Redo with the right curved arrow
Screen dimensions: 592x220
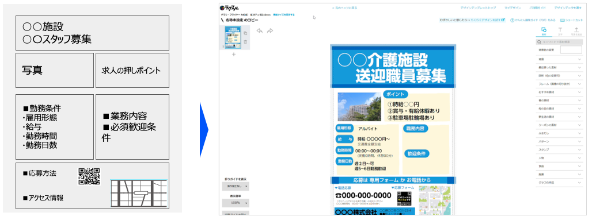tap(270, 31)
